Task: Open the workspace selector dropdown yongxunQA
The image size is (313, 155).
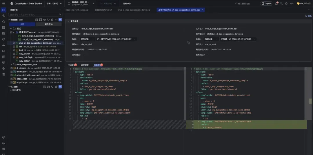Action: click(x=80, y=3)
